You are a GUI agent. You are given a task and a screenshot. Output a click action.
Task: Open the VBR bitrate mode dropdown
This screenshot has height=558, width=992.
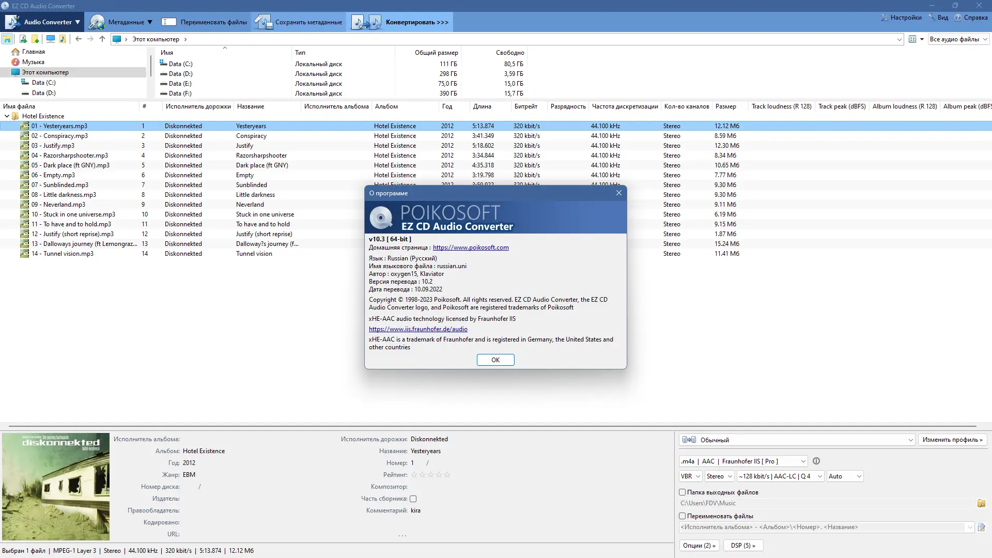(x=690, y=476)
